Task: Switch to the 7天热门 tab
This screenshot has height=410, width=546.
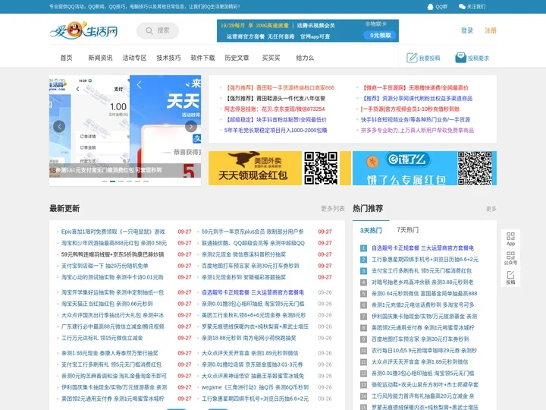Action: [408, 230]
